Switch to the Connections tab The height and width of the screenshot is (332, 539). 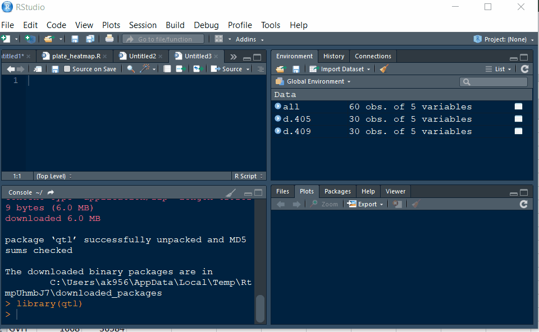pyautogui.click(x=373, y=56)
